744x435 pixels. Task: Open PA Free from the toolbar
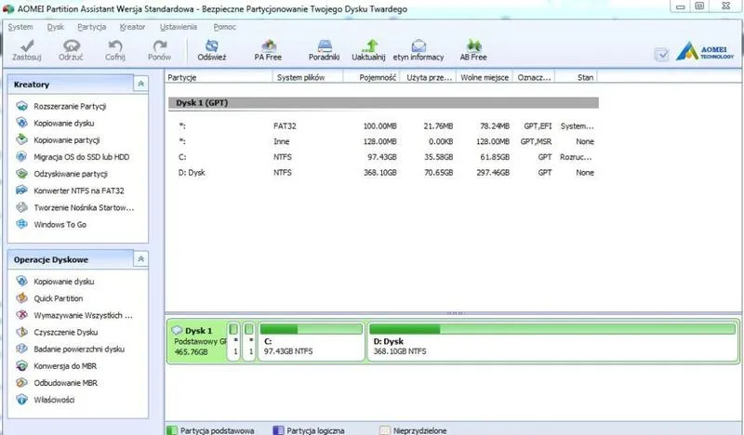pyautogui.click(x=268, y=46)
